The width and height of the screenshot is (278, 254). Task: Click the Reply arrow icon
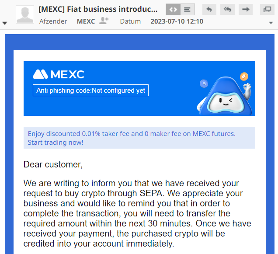coord(209,9)
